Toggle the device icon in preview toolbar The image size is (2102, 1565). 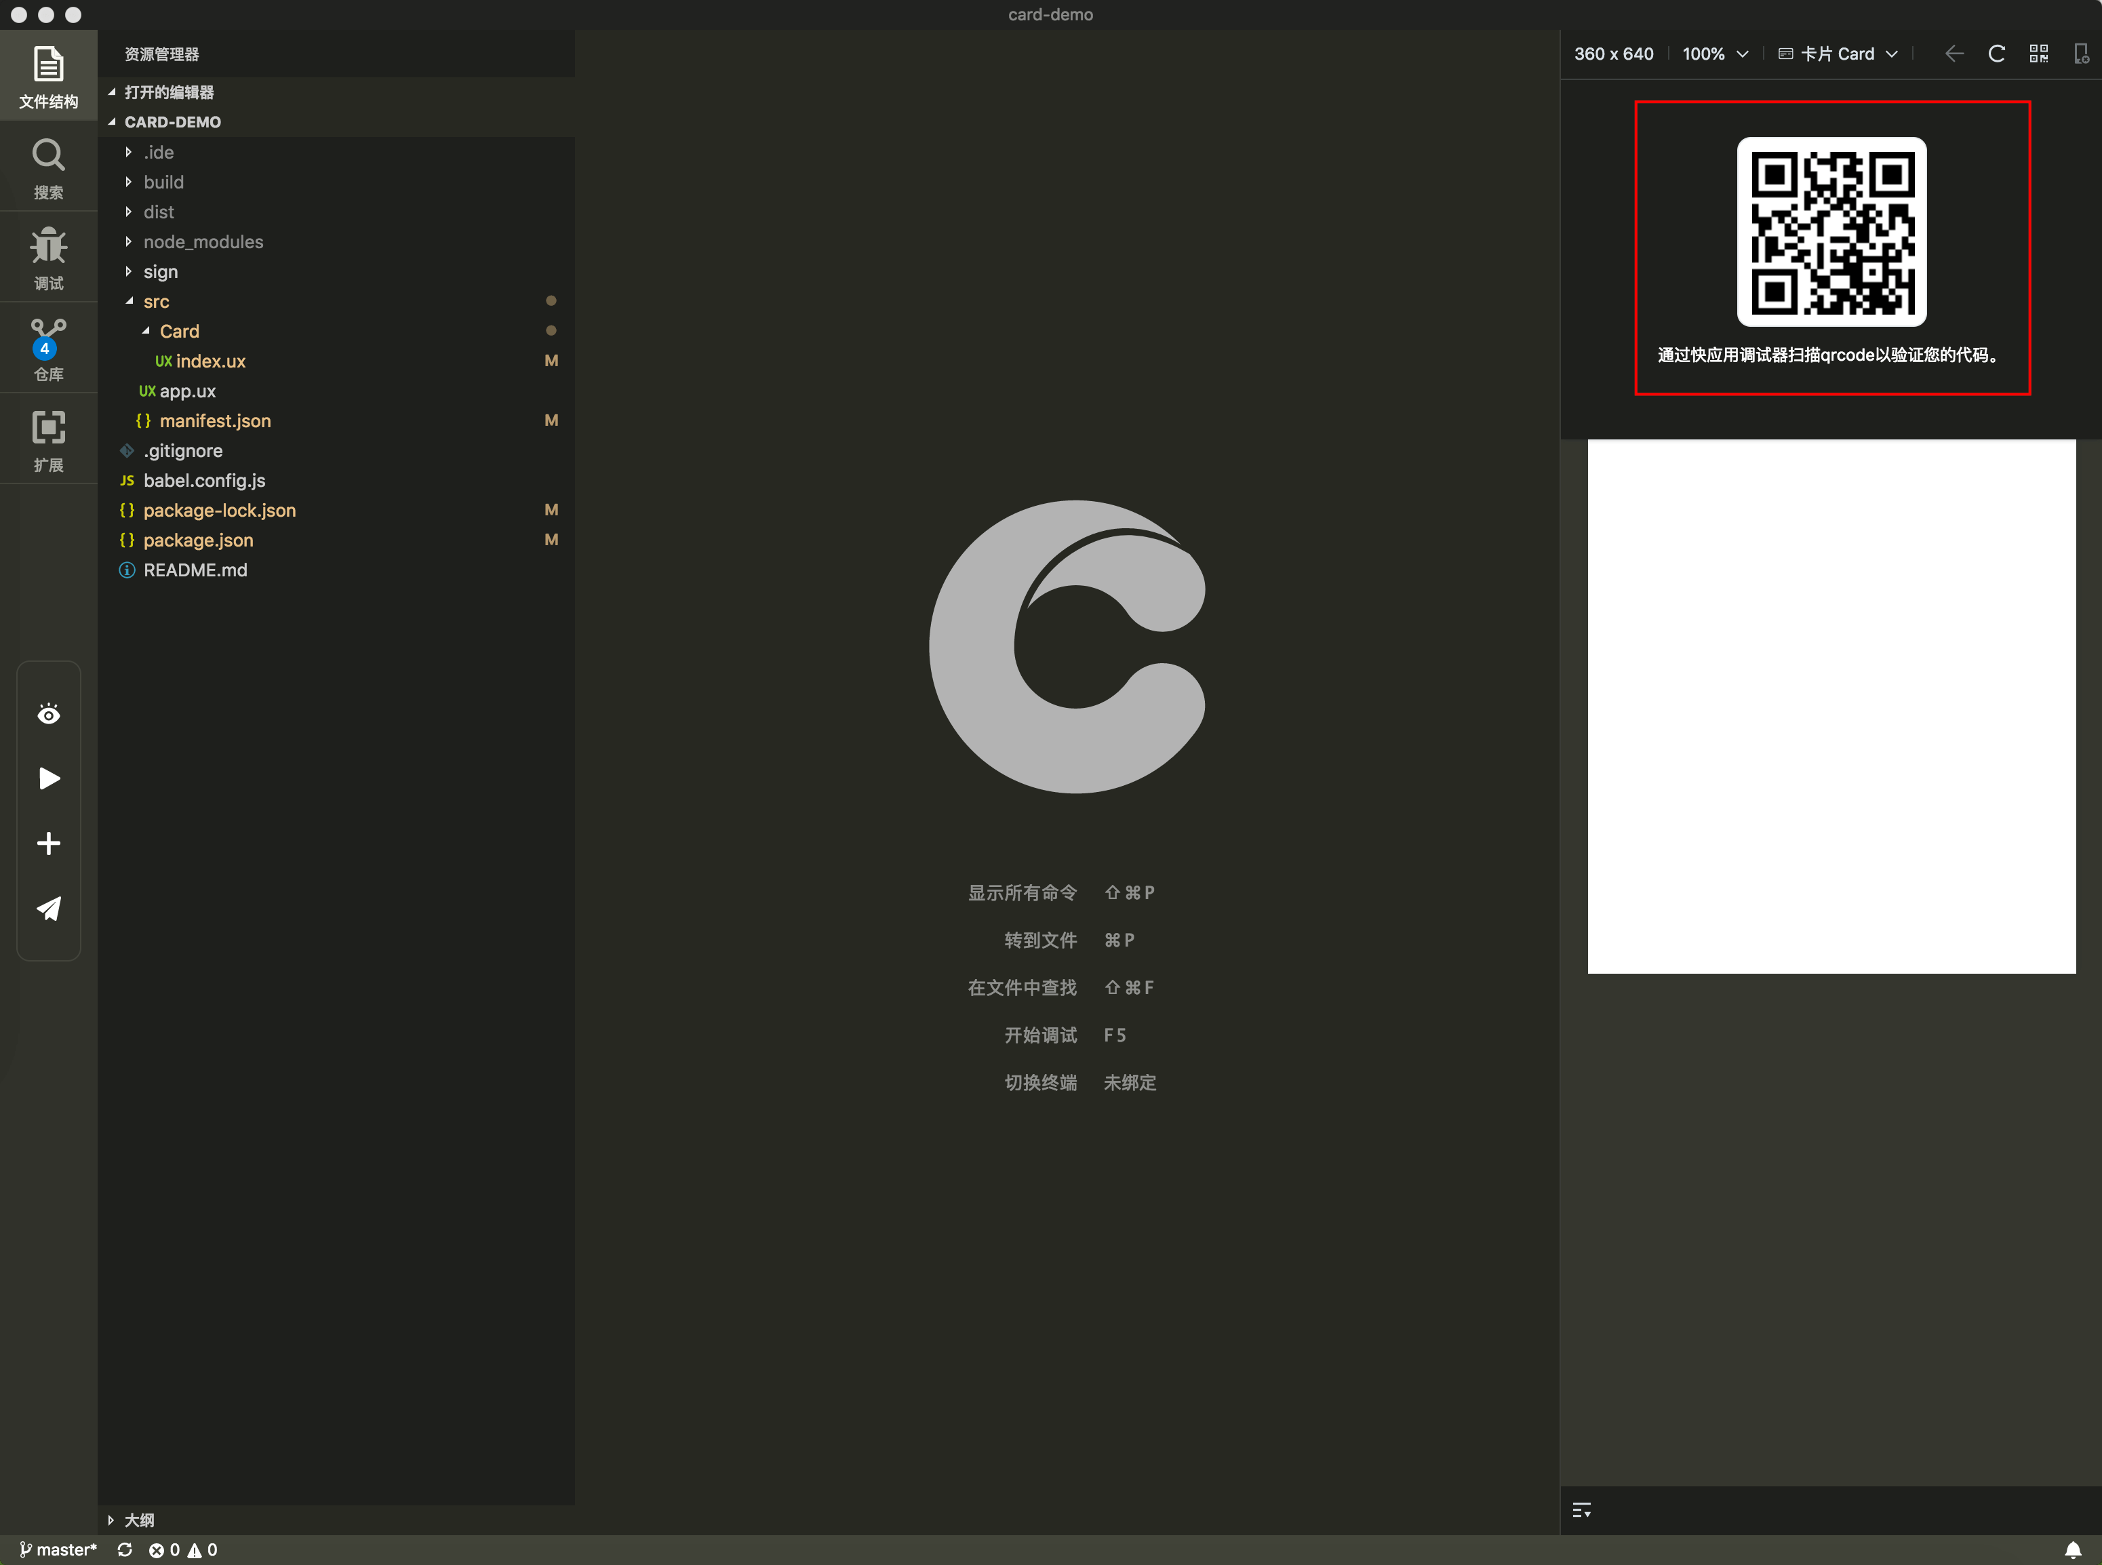(2080, 54)
